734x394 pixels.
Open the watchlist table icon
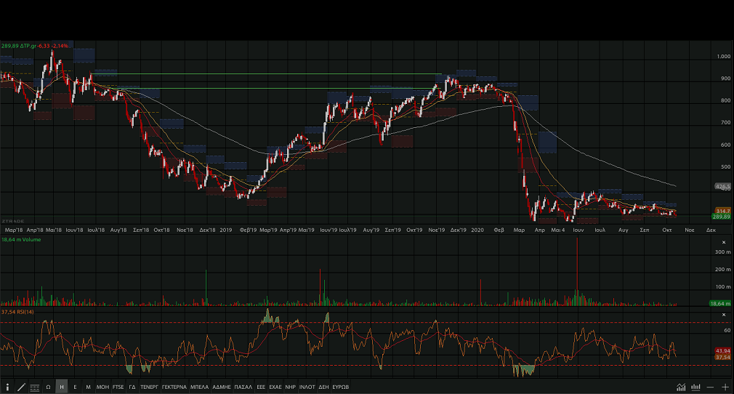[34, 387]
